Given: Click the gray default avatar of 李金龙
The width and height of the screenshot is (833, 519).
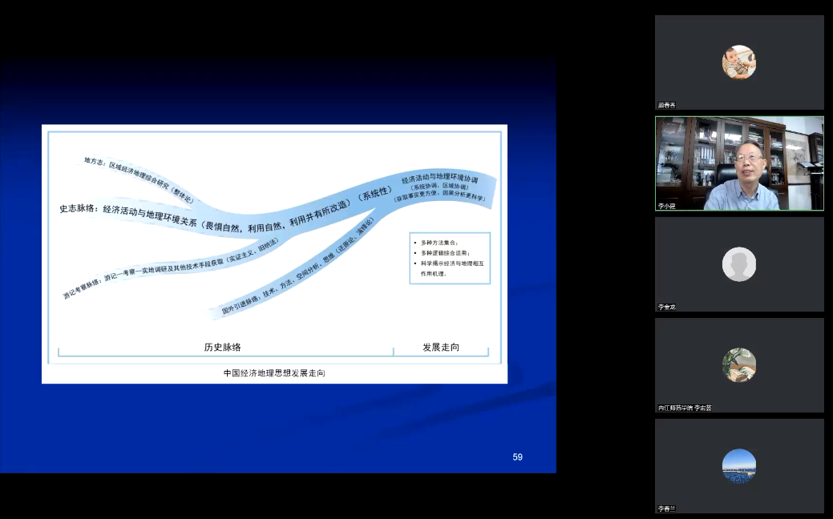Looking at the screenshot, I should [x=738, y=264].
